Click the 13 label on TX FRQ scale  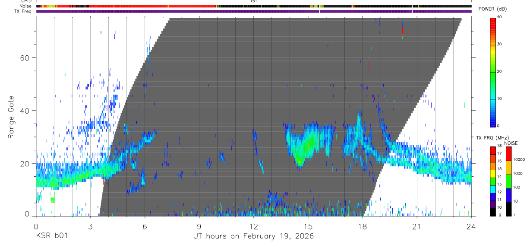[499, 184]
